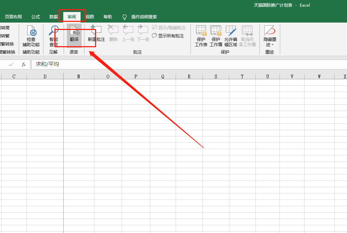This screenshot has height=233, width=347.
Task: Click the 翻译 (Translate) icon
Action: [74, 35]
